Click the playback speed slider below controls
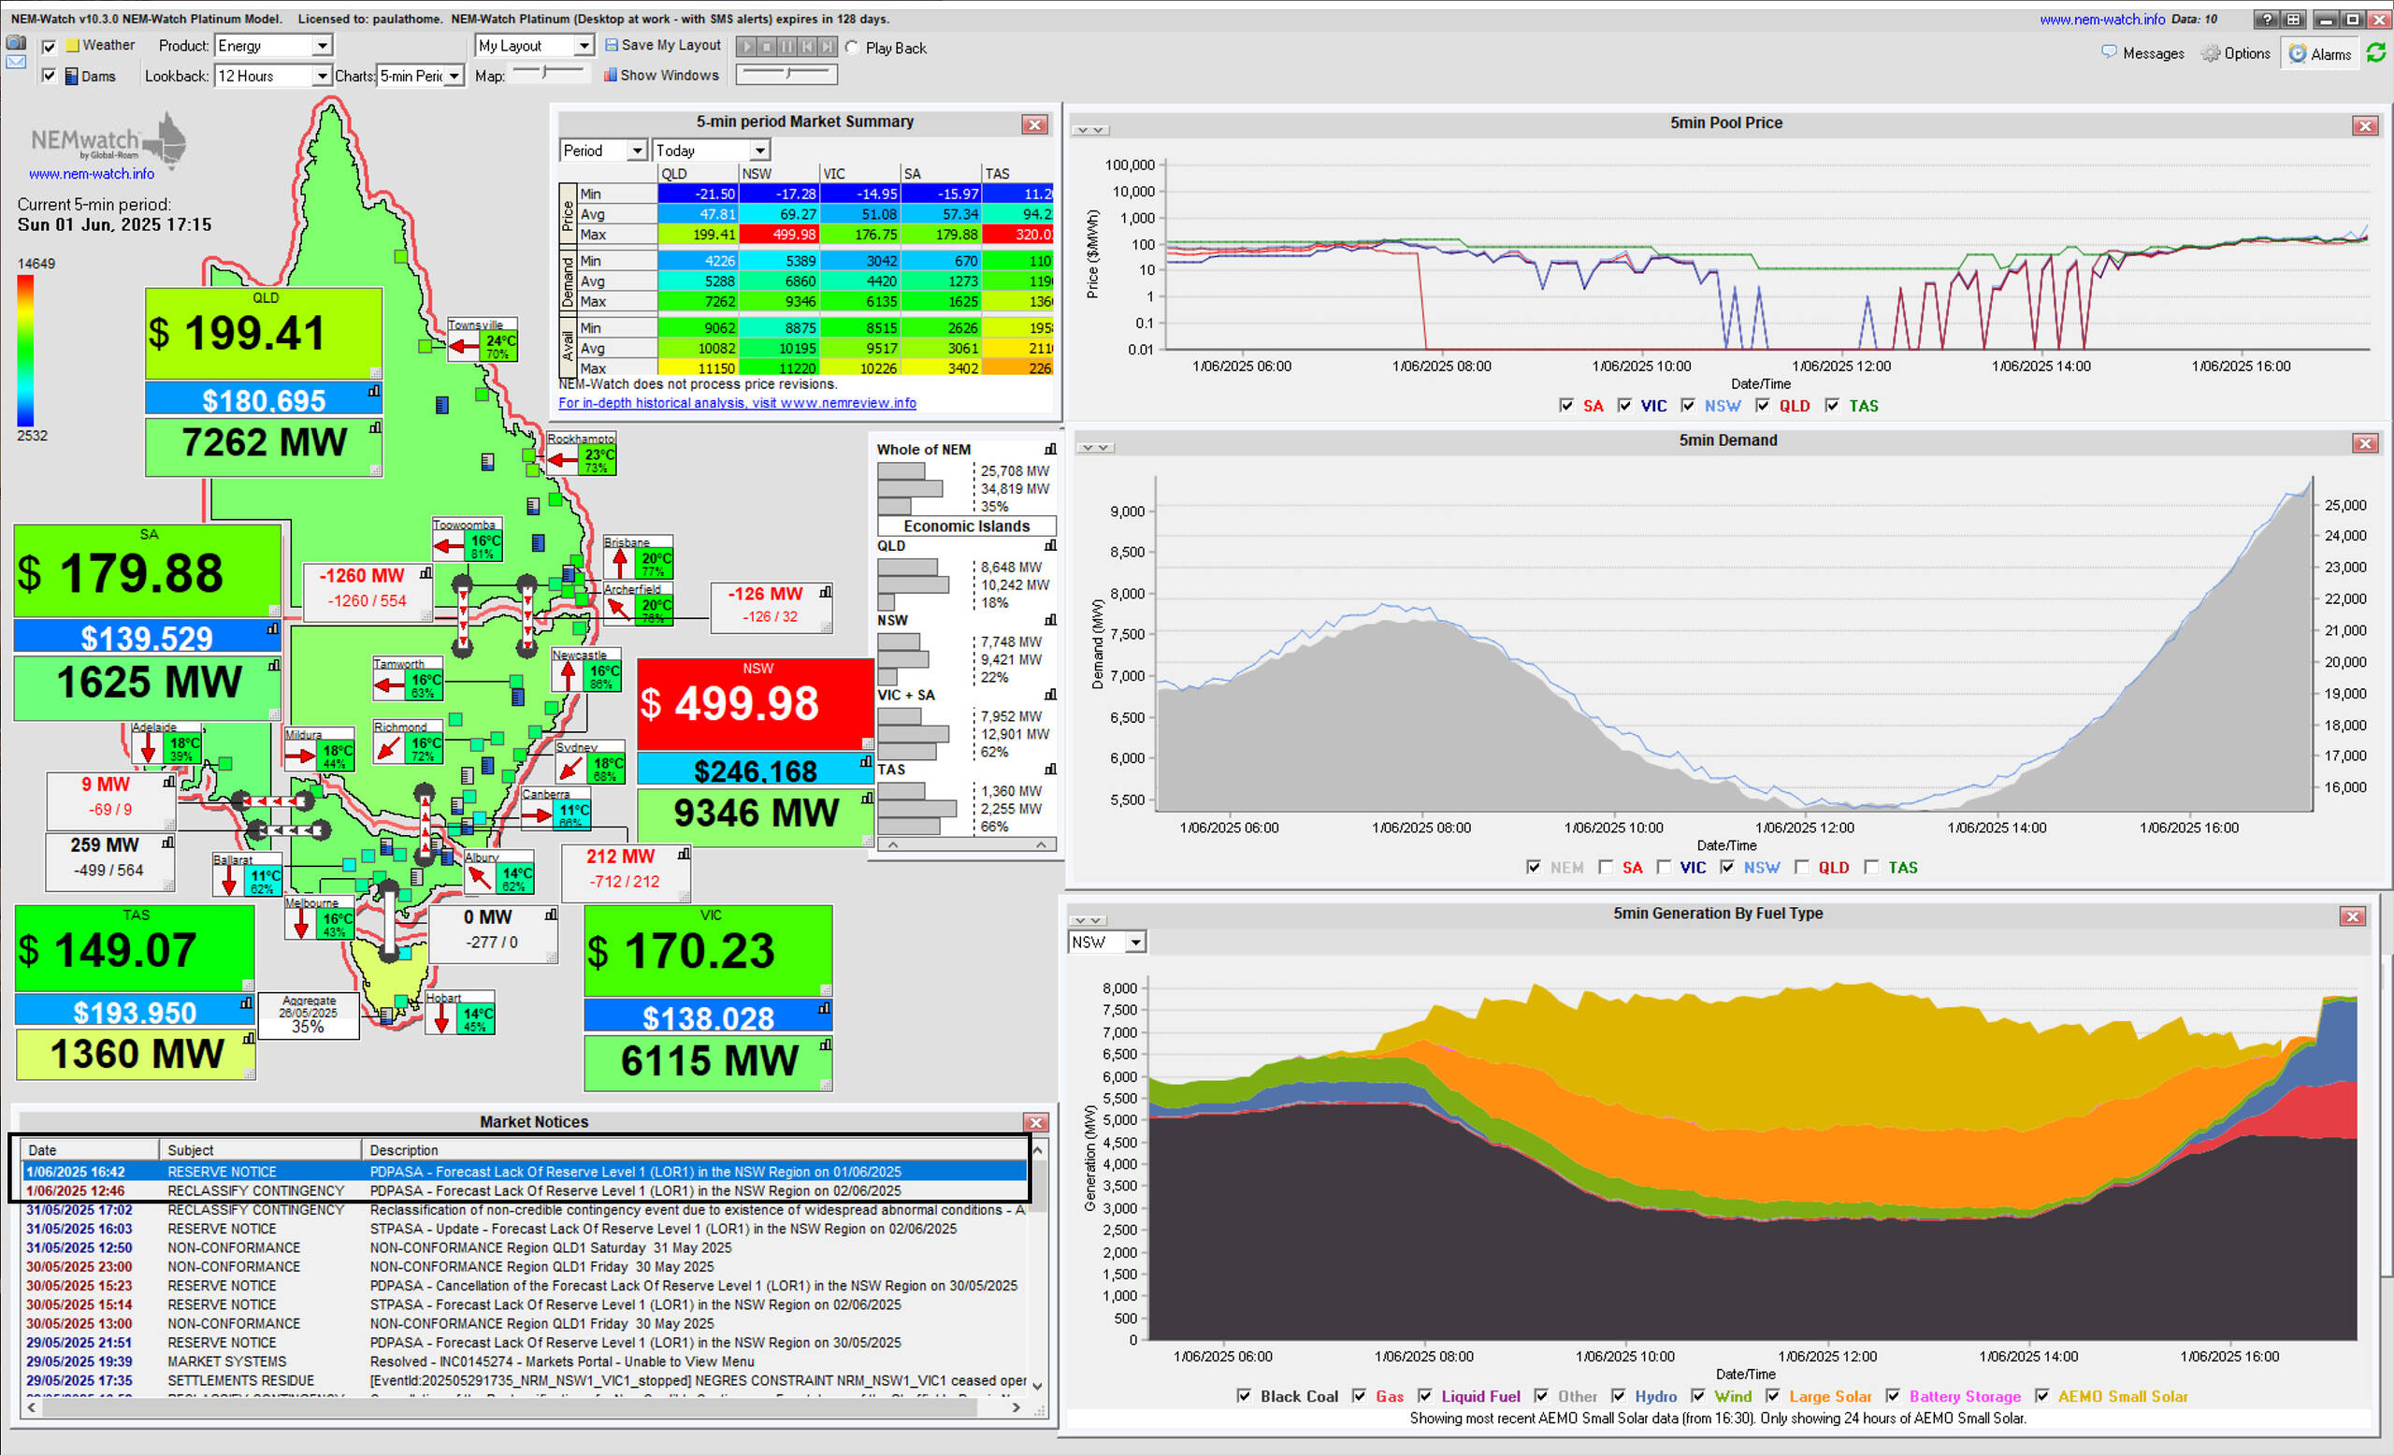This screenshot has width=2394, height=1455. pyautogui.click(x=787, y=74)
